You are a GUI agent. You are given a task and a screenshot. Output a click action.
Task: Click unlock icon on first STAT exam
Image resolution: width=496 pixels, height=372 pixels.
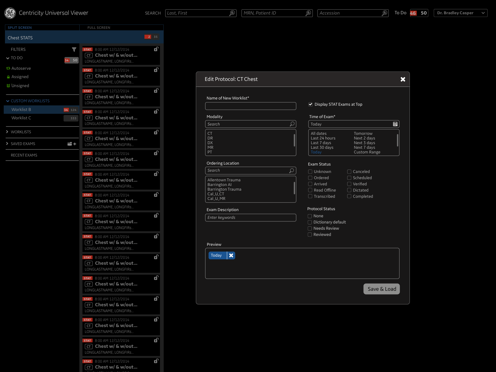(156, 49)
